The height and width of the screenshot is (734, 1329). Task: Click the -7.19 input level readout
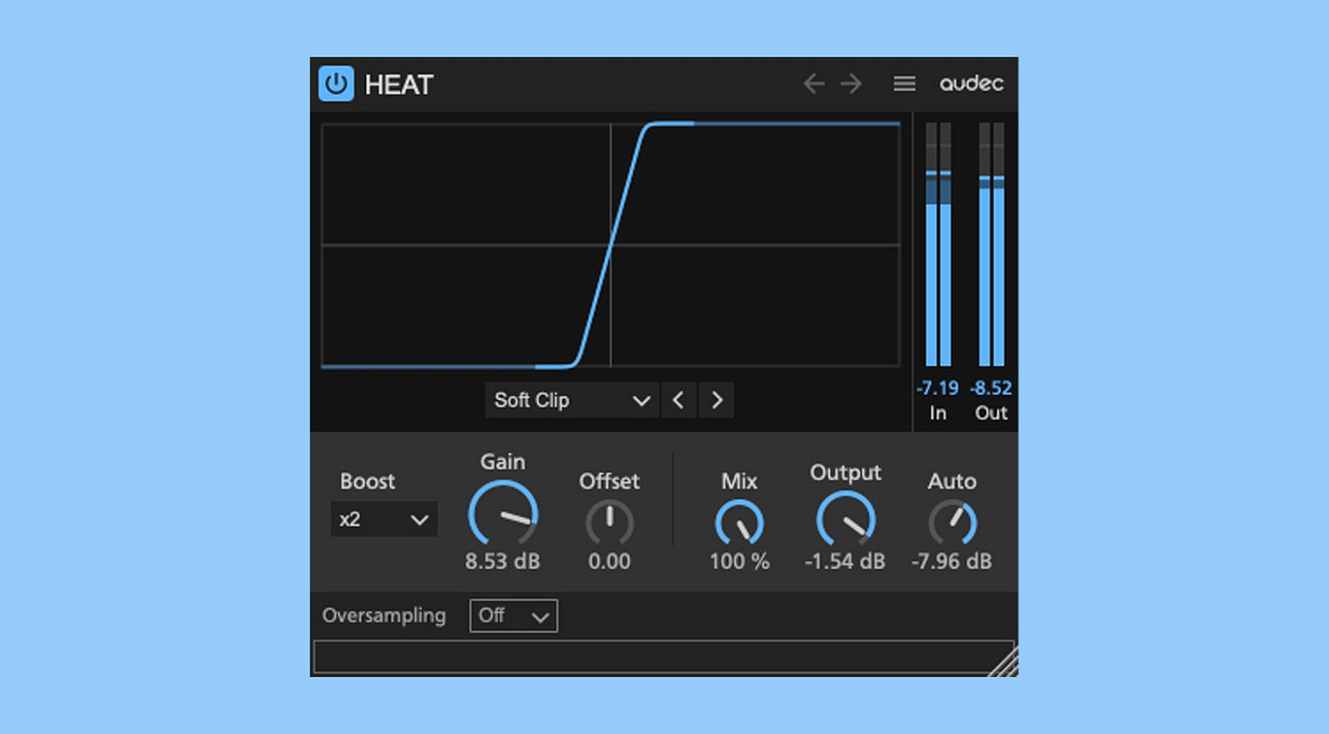click(937, 388)
